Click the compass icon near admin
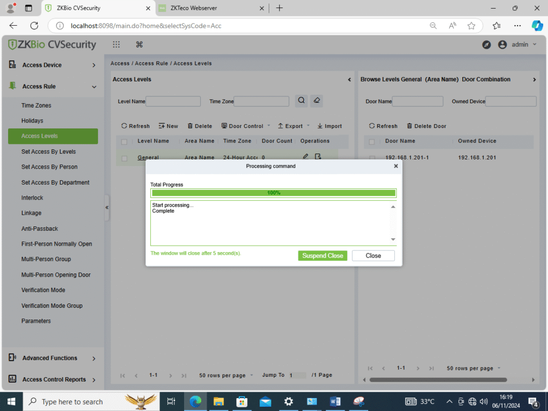Image resolution: width=548 pixels, height=411 pixels. [486, 45]
